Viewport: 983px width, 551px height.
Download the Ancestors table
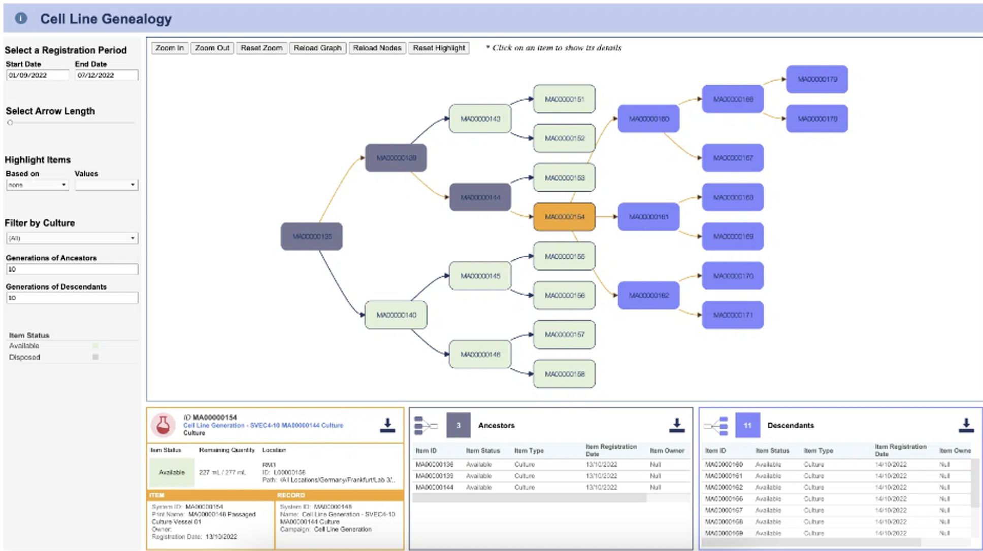(x=676, y=425)
